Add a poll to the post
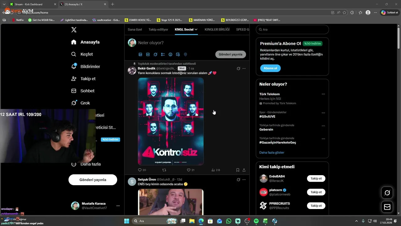The image size is (401, 226). coord(163,54)
